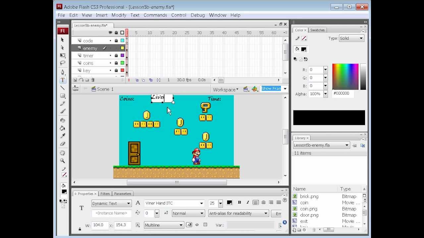Open the Normal character position dropdown
The image size is (424, 238).
click(x=188, y=214)
